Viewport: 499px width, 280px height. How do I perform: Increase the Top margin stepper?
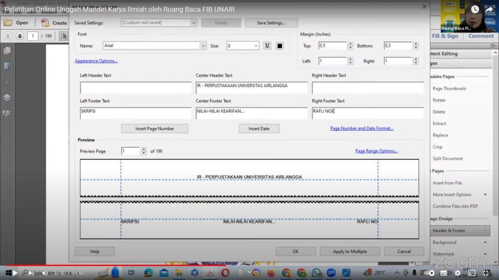350,44
